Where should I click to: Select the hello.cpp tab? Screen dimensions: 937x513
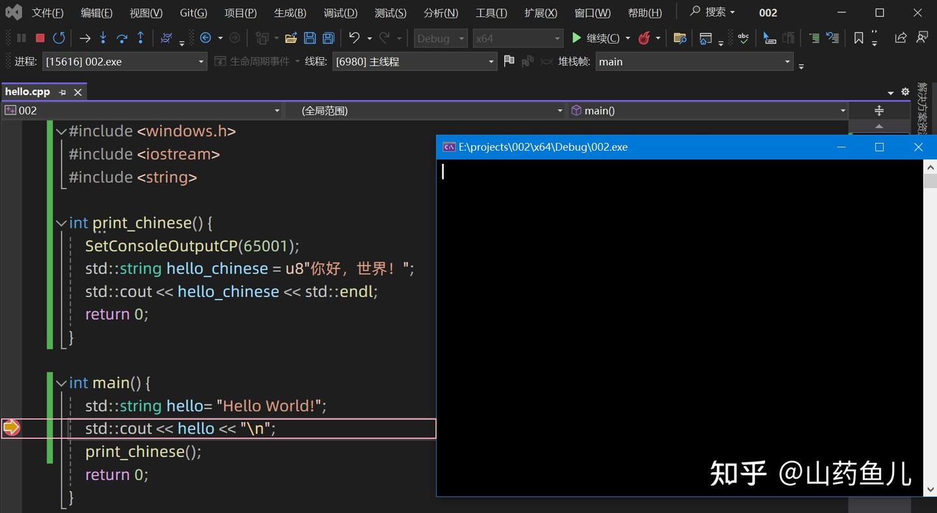[27, 92]
